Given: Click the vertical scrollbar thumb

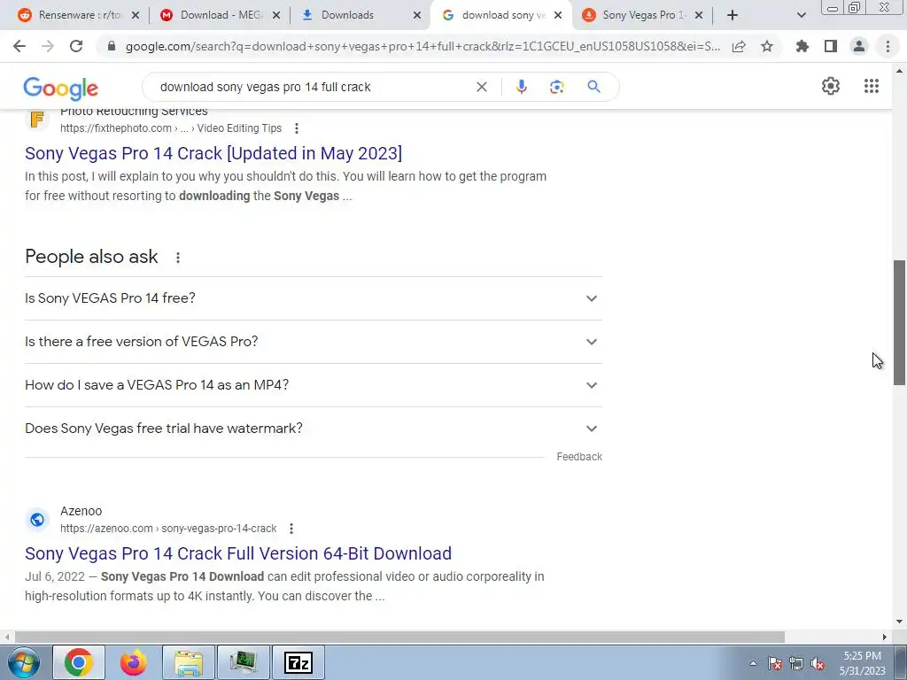Looking at the screenshot, I should tap(899, 322).
